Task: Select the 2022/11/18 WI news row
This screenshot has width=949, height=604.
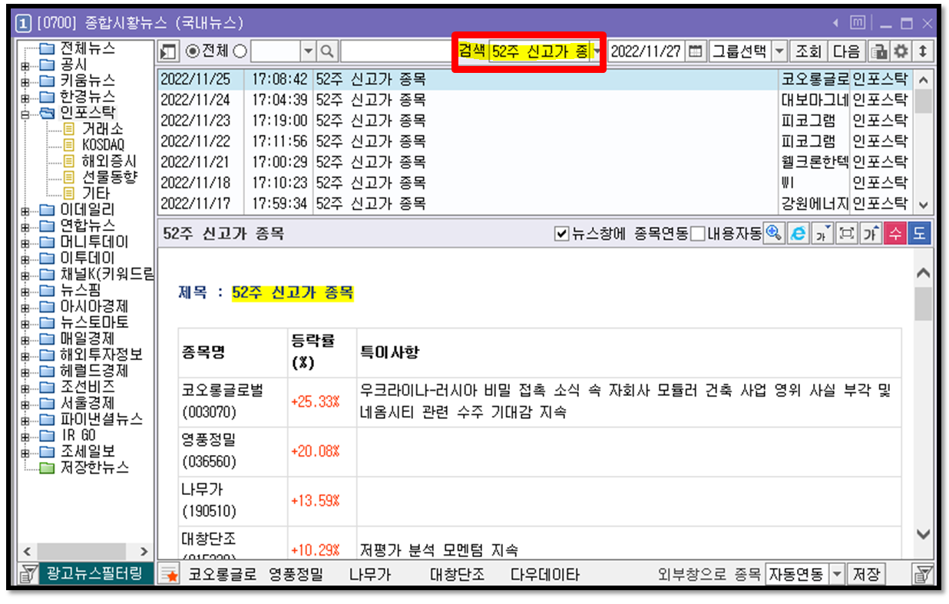Action: (x=535, y=183)
